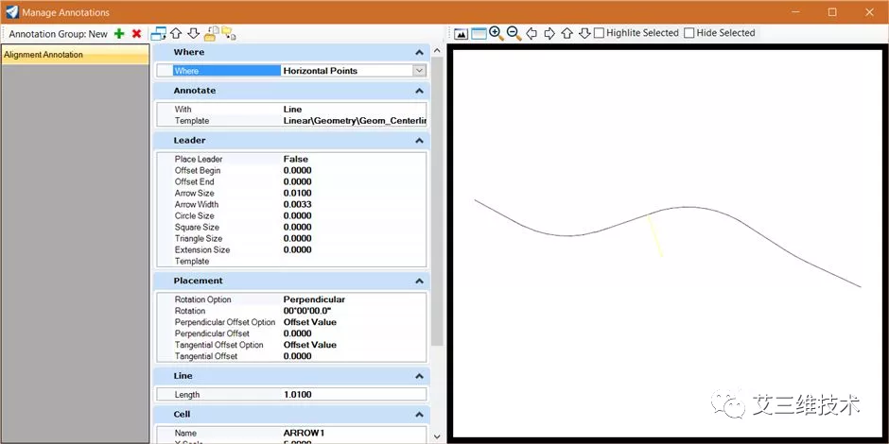Edit Rotation value 00°00'00.0"
Screen dimensions: 889x444
click(x=306, y=311)
